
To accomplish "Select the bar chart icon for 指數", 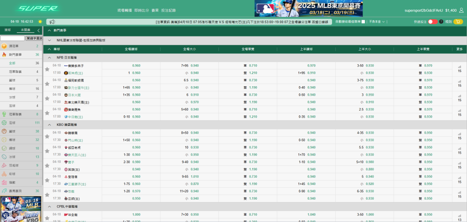I will (4, 182).
